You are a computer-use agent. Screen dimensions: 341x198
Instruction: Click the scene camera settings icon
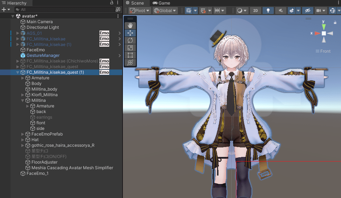pyautogui.click(x=319, y=11)
